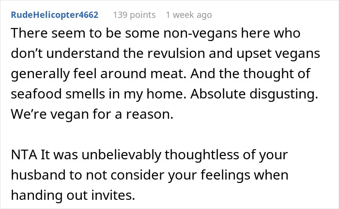
Task: Click the words 'Absolute disgusting'
Action: 254,94
